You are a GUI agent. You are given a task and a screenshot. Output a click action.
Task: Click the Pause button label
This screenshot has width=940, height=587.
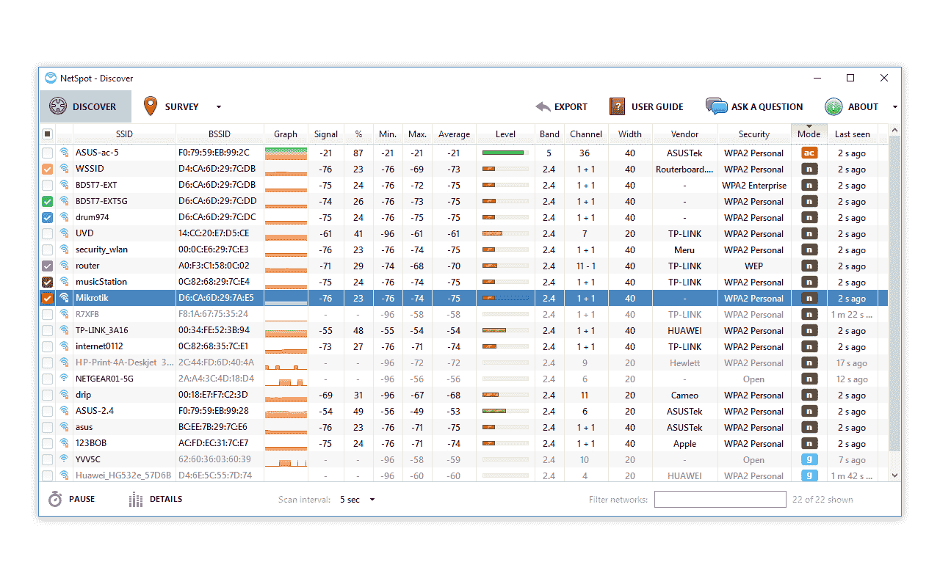coord(82,499)
